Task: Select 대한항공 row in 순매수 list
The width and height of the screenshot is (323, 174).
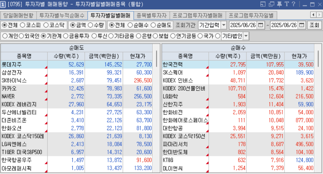Action: [238, 128]
